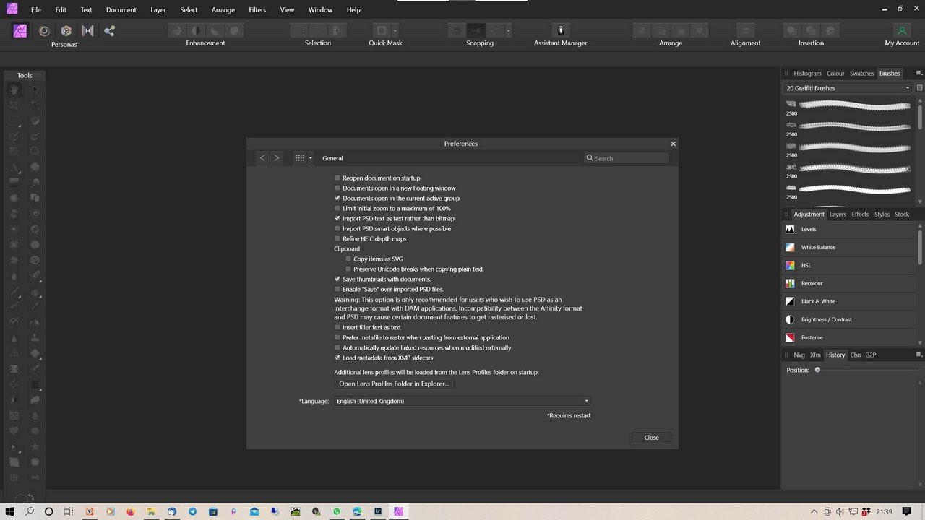The height and width of the screenshot is (520, 925).
Task: Select the View (hand) tool
Action: click(14, 90)
